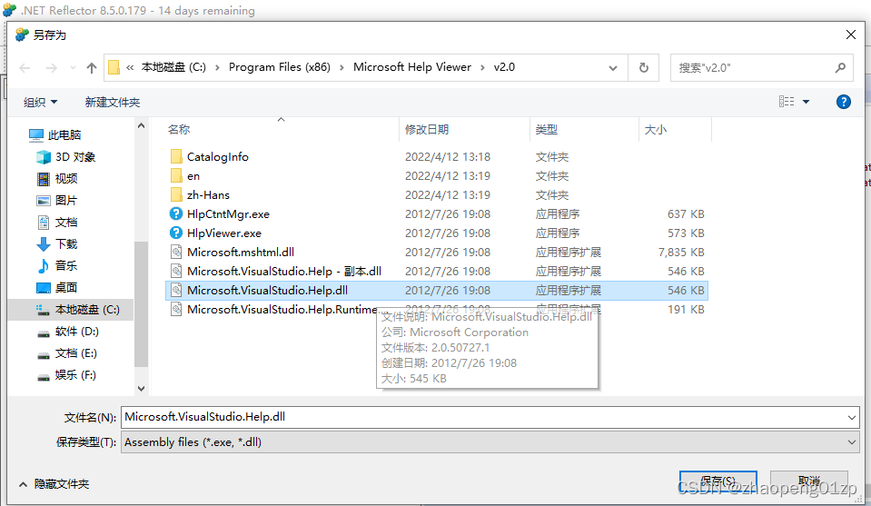Open 音乐 folder in the sidebar

click(x=56, y=265)
